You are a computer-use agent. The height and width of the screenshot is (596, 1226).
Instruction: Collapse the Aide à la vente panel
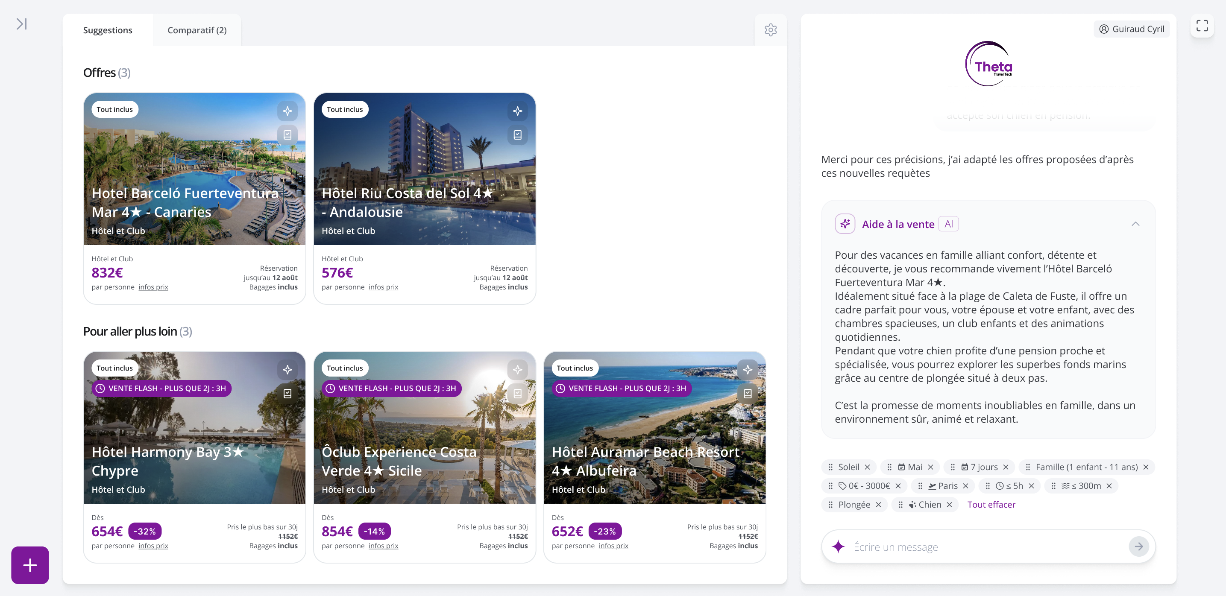1135,224
